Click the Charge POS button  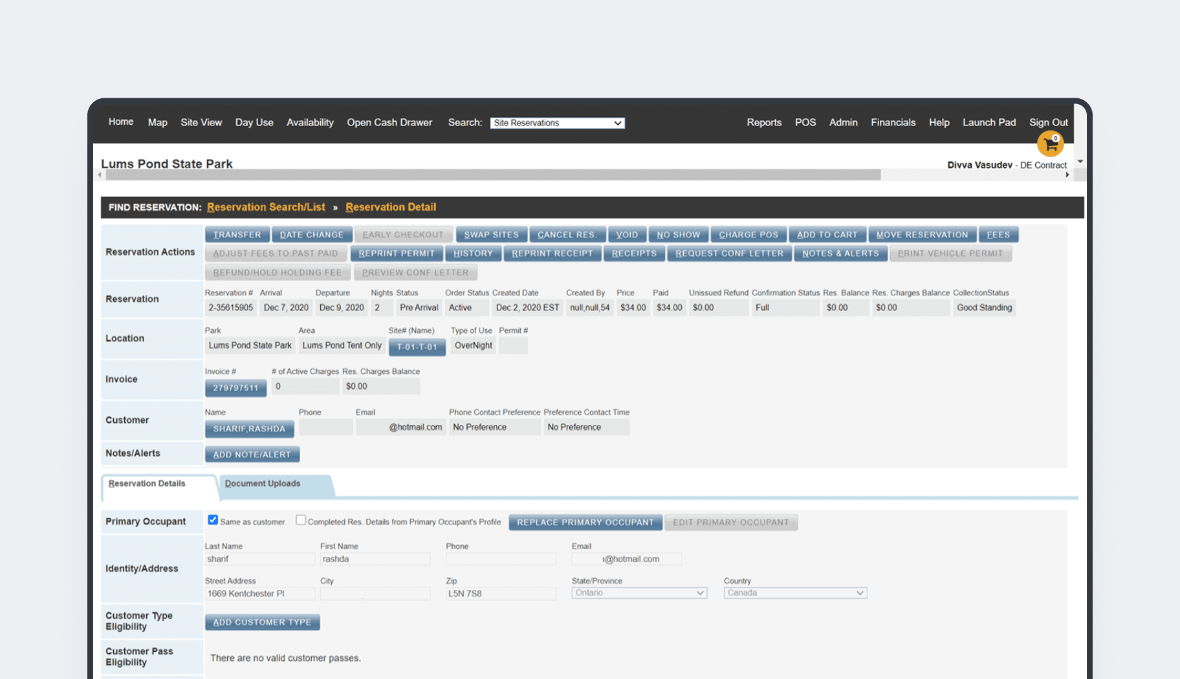coord(748,235)
